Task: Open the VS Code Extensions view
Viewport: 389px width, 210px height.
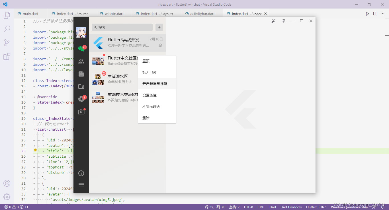Action: (x=7, y=56)
